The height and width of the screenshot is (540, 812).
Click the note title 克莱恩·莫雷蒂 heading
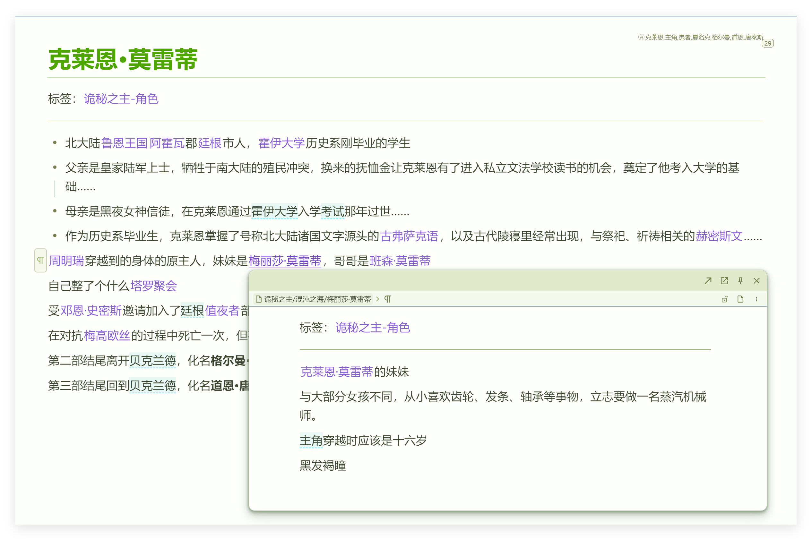pos(123,61)
